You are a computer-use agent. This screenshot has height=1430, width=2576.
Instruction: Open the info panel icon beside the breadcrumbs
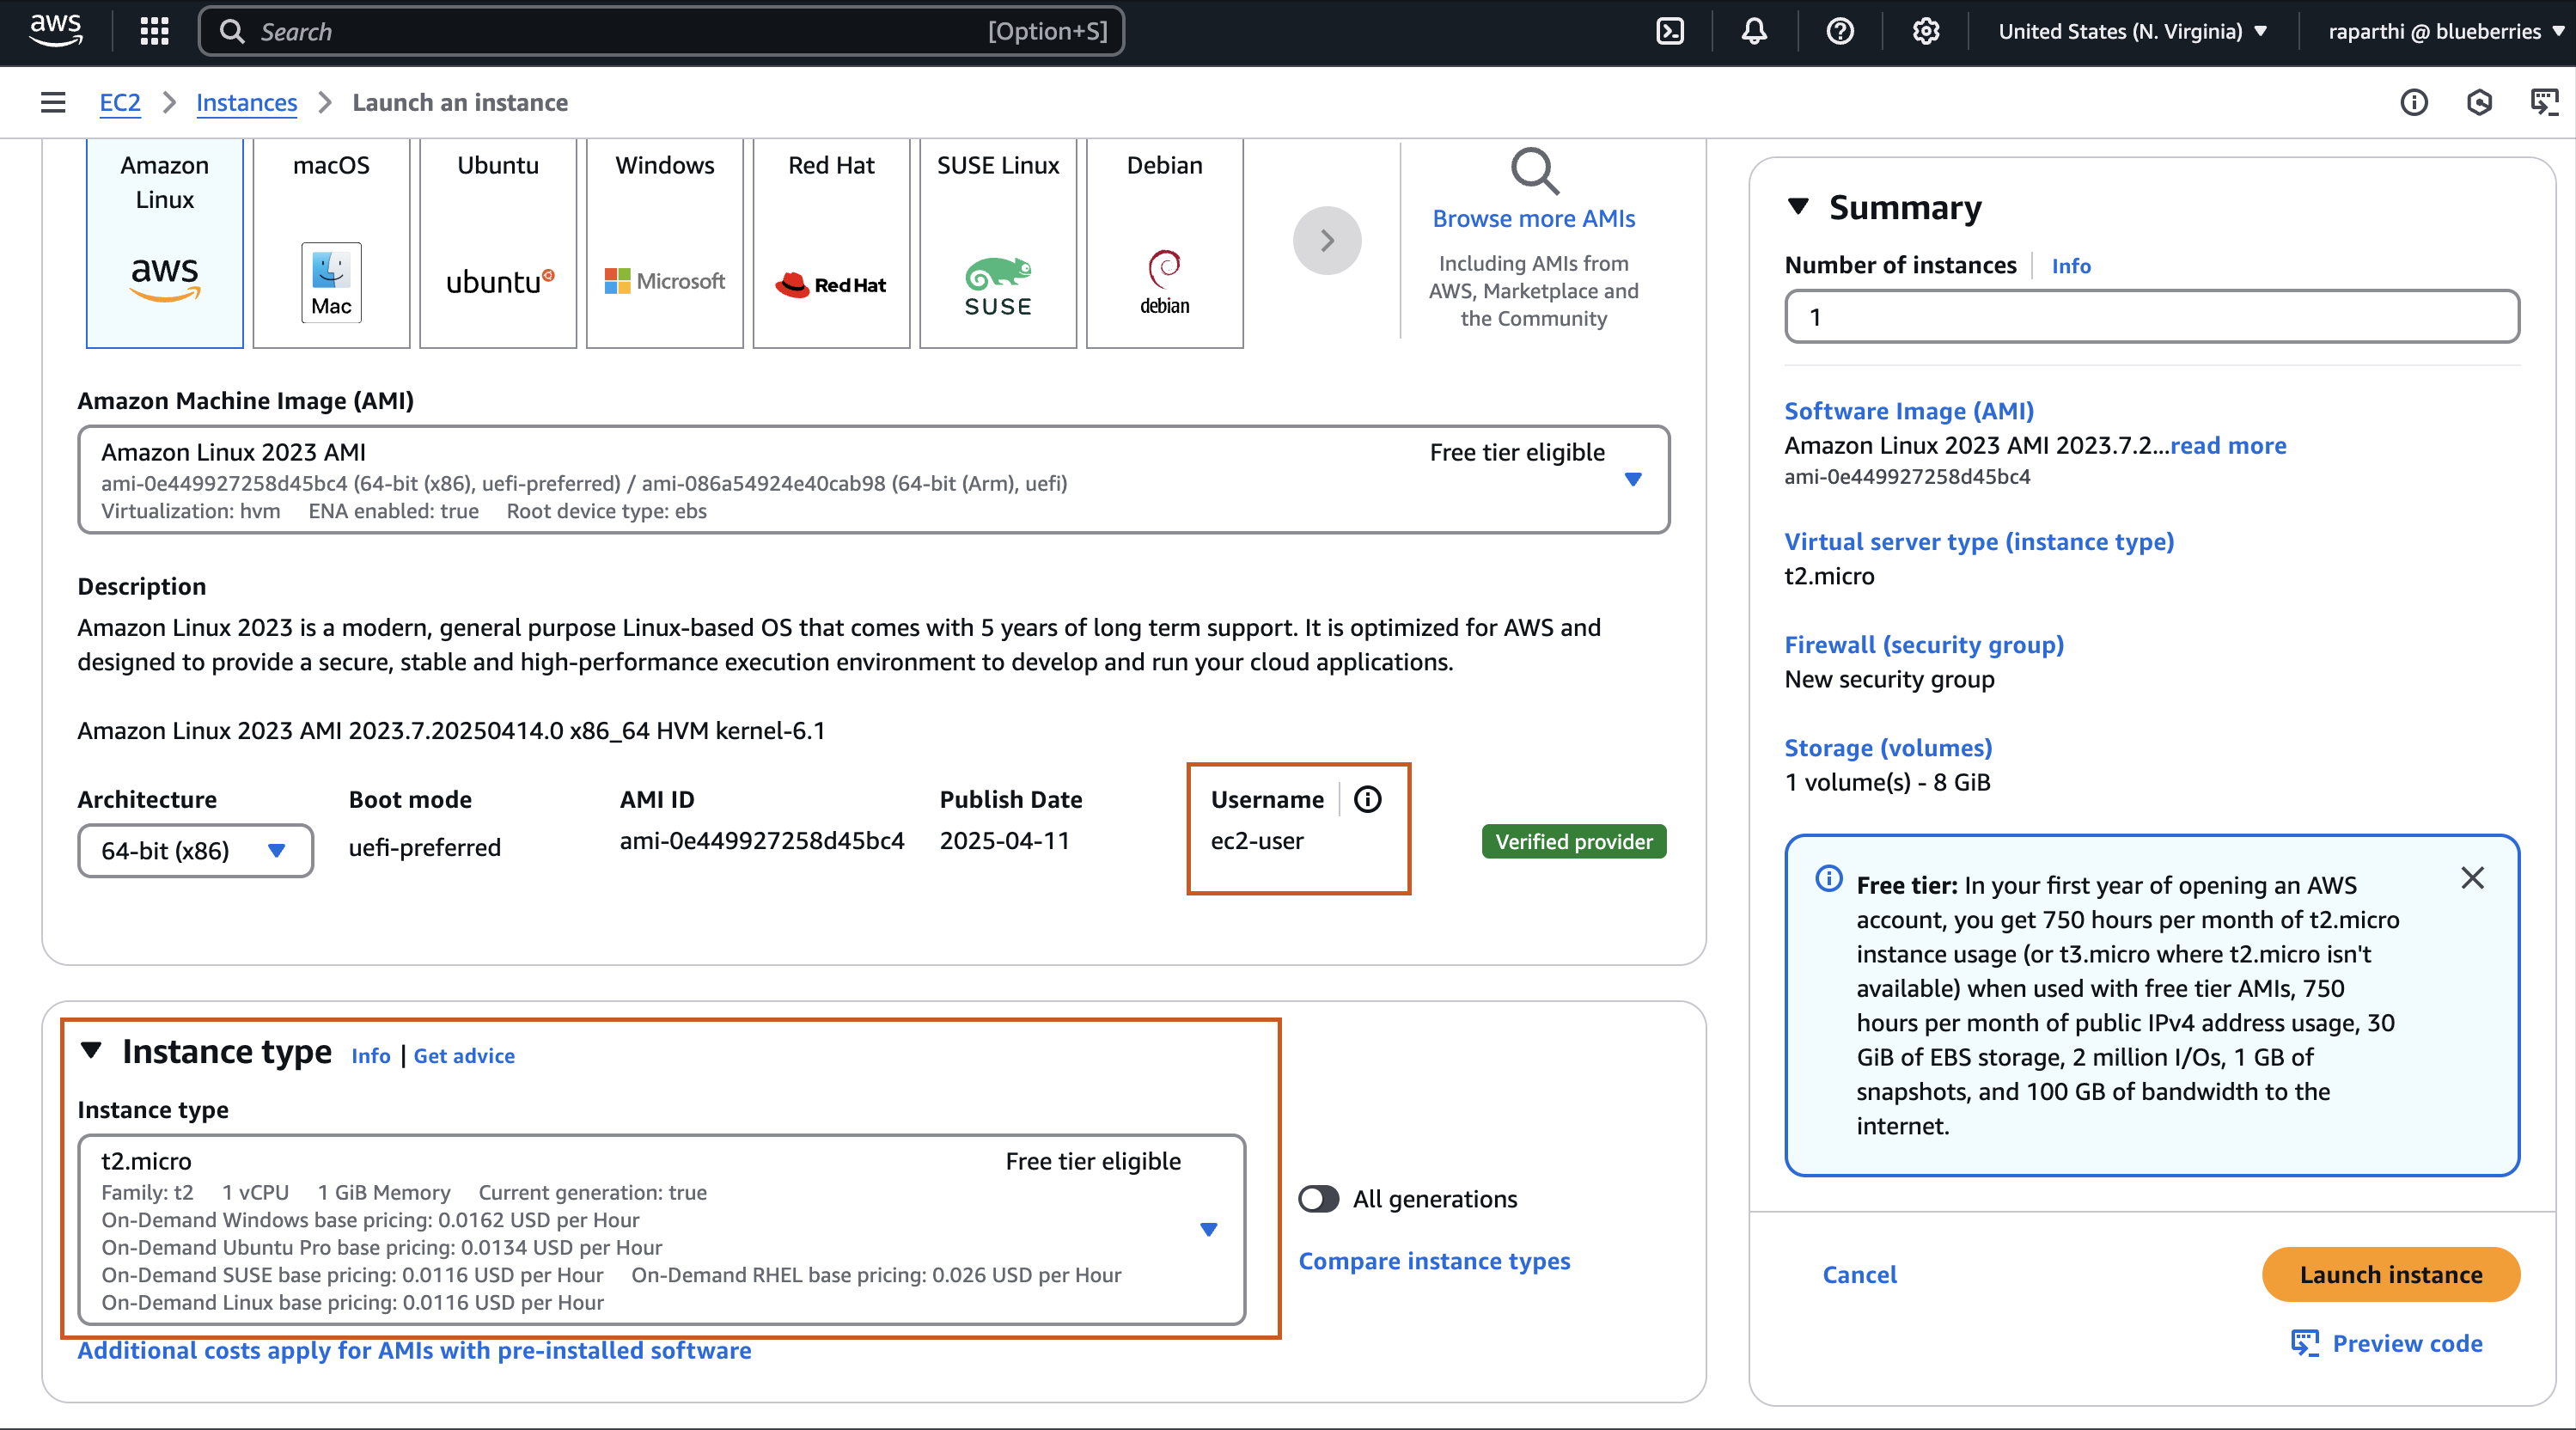tap(2414, 102)
